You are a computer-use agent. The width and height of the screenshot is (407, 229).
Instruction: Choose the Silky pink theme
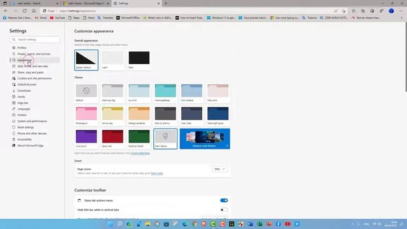(x=217, y=93)
